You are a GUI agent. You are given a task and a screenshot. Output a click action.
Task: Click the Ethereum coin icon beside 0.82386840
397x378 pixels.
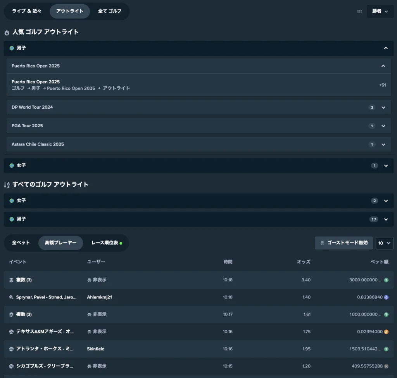386,297
